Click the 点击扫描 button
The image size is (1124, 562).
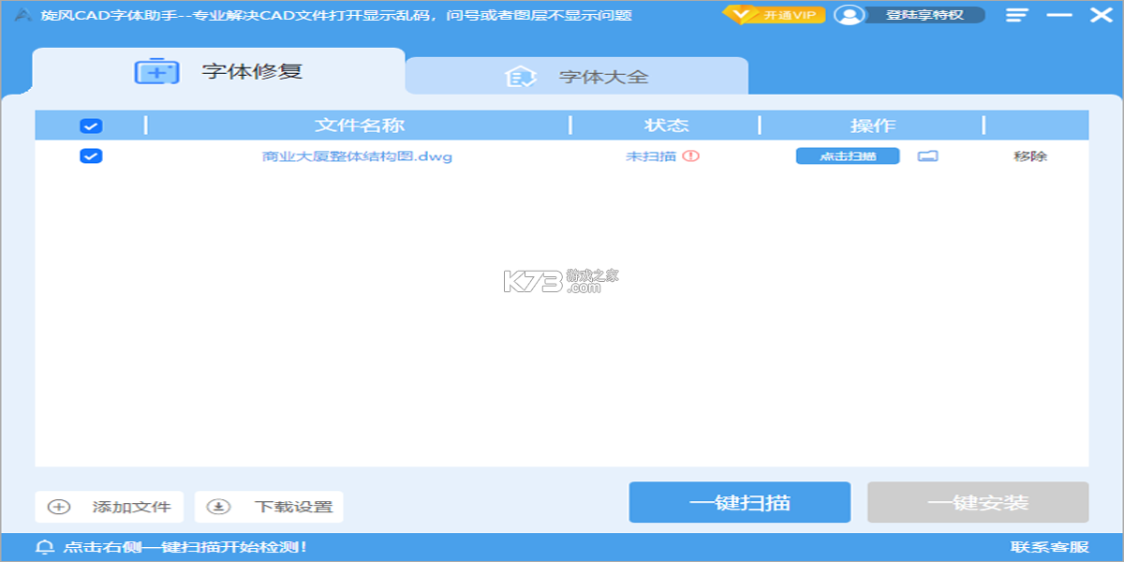[848, 156]
